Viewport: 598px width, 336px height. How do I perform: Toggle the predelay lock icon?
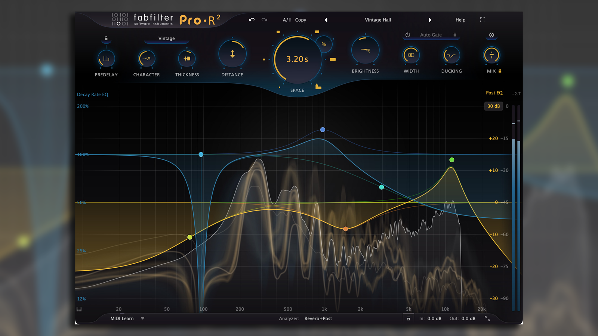click(106, 38)
